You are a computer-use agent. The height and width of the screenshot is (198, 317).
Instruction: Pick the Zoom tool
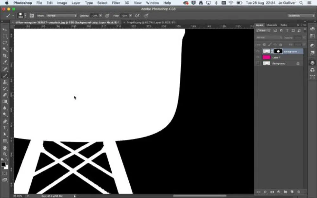click(x=5, y=154)
